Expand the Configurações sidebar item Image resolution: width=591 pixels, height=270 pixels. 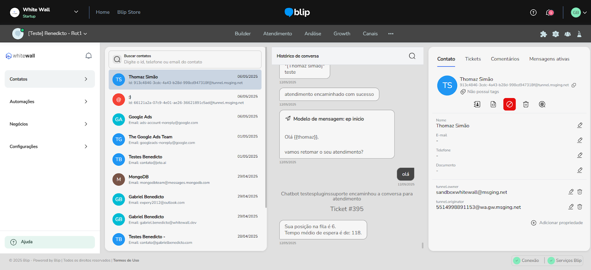tap(50, 146)
